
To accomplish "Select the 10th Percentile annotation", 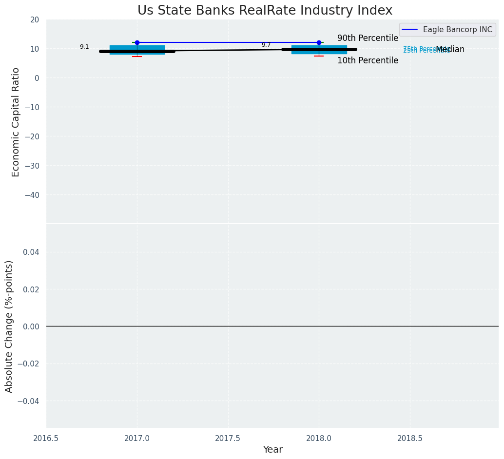I will coord(368,61).
